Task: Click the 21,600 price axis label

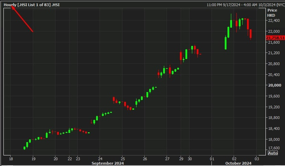Action: (274, 42)
